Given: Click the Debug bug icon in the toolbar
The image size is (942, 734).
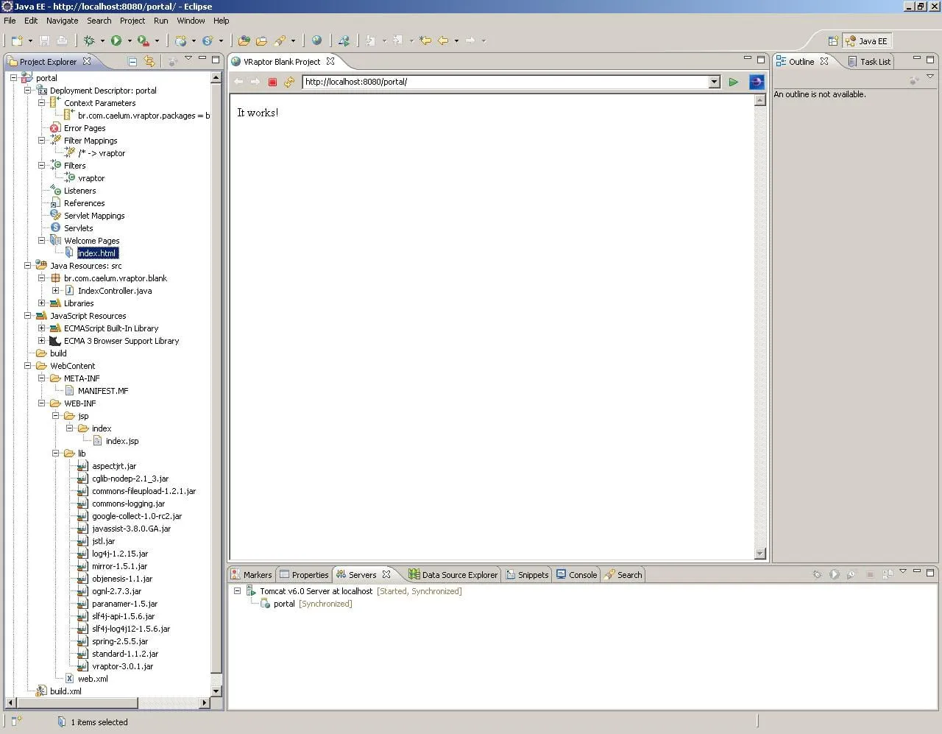Looking at the screenshot, I should coord(89,40).
